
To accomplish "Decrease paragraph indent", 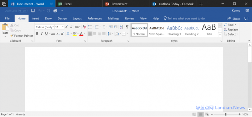I will [x=111, y=27].
